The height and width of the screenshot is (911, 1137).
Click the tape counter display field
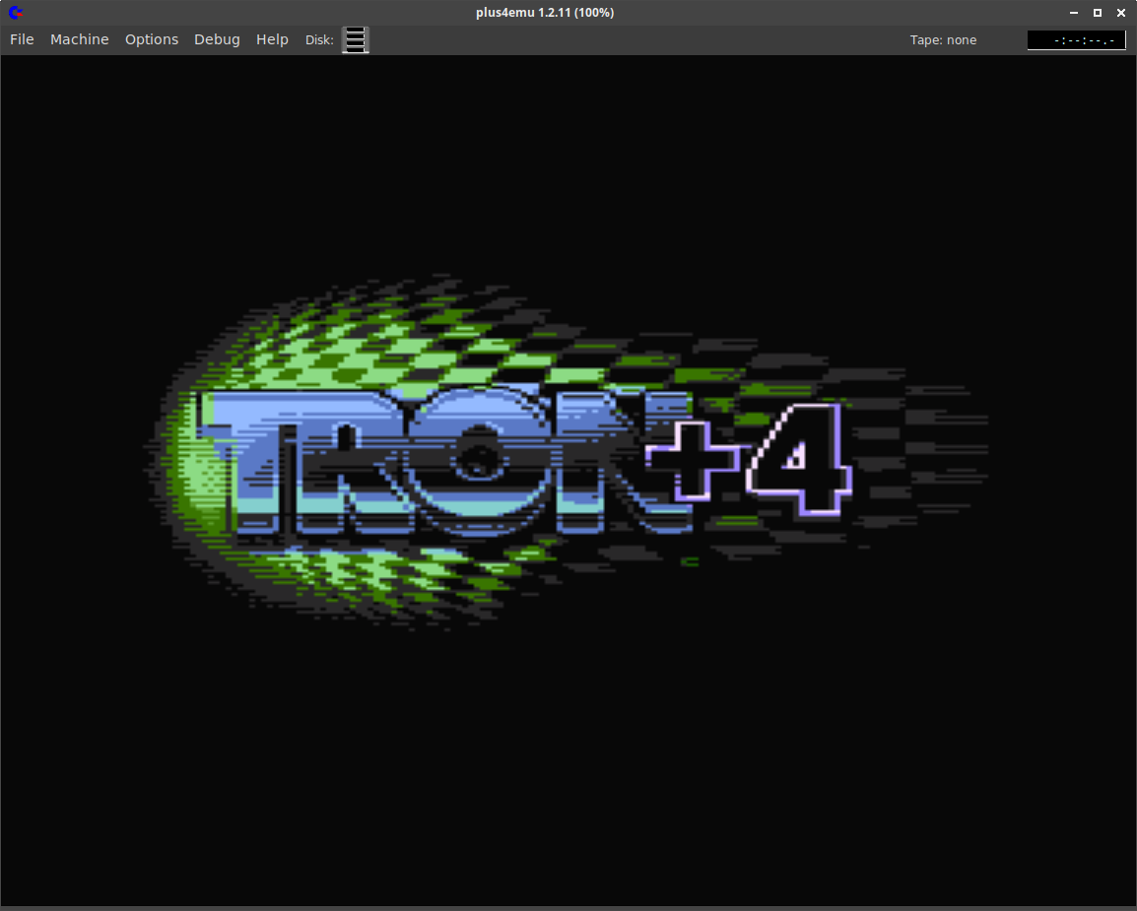(1076, 40)
